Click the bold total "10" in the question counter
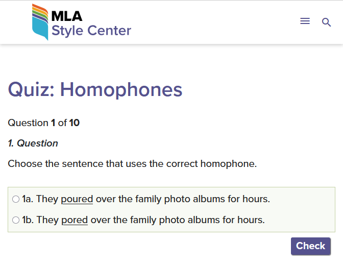 (x=75, y=123)
